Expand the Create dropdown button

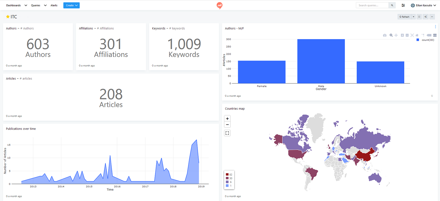[x=71, y=5]
